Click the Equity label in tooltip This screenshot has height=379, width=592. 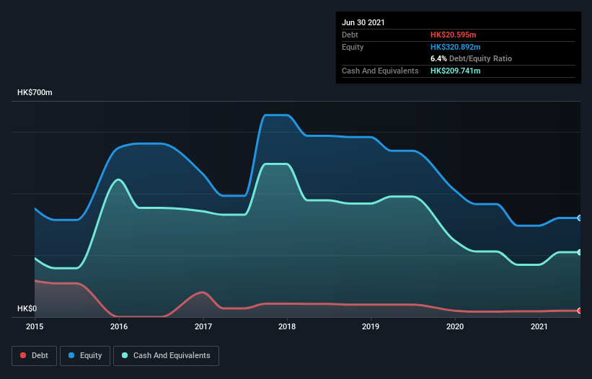(353, 47)
